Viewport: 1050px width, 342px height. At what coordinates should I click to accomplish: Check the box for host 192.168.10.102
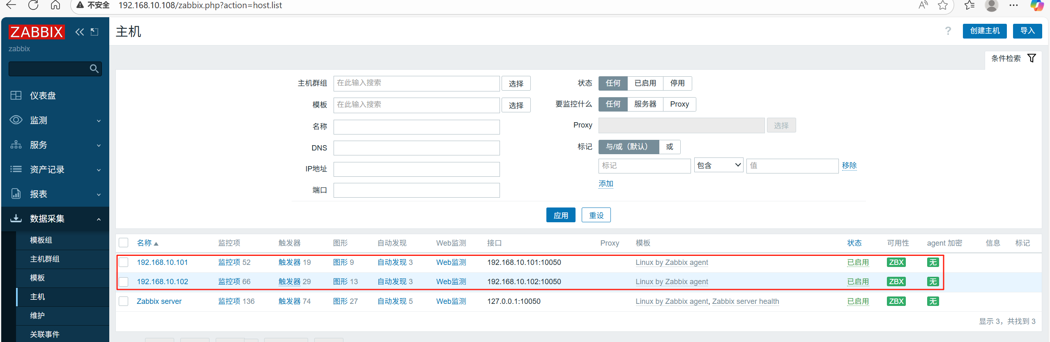pyautogui.click(x=123, y=282)
